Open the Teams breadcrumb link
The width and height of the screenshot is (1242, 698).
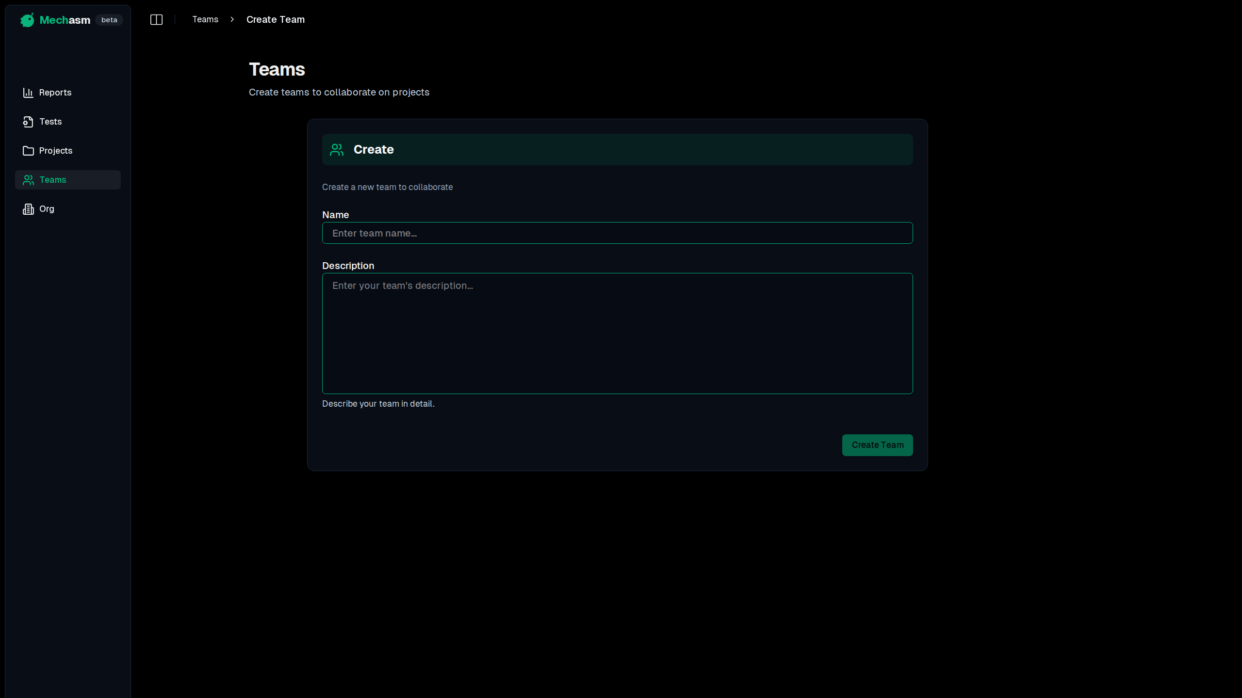click(205, 19)
